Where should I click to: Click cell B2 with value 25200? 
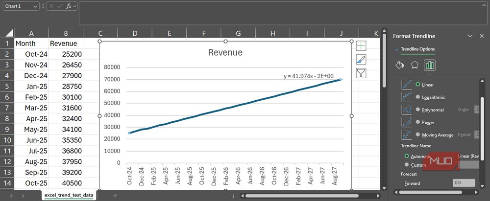(x=66, y=54)
